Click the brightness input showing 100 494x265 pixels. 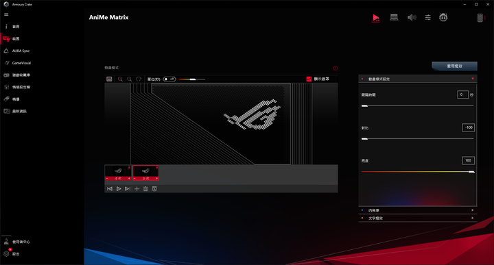point(468,160)
